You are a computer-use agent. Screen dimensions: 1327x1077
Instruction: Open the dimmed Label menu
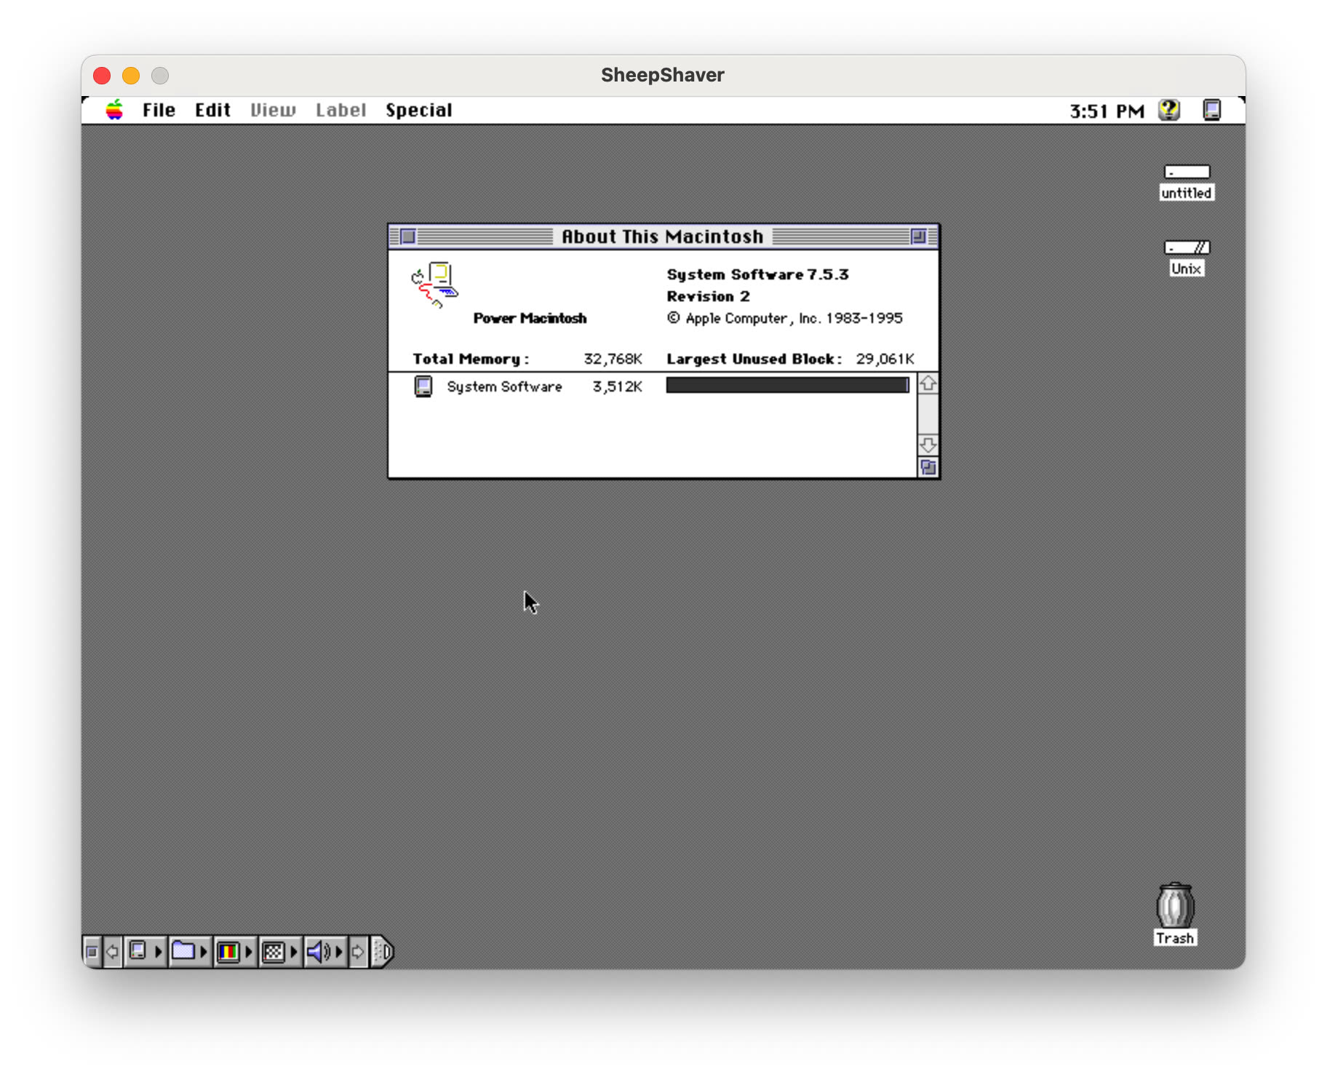coord(340,111)
